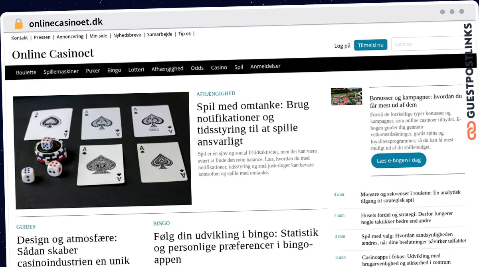479x267 pixels.
Task: Click the padlock icon in address bar
Action: (x=19, y=24)
